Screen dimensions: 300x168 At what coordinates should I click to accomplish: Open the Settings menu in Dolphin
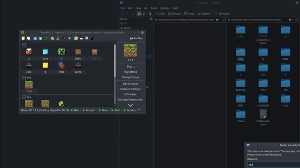click(165, 8)
